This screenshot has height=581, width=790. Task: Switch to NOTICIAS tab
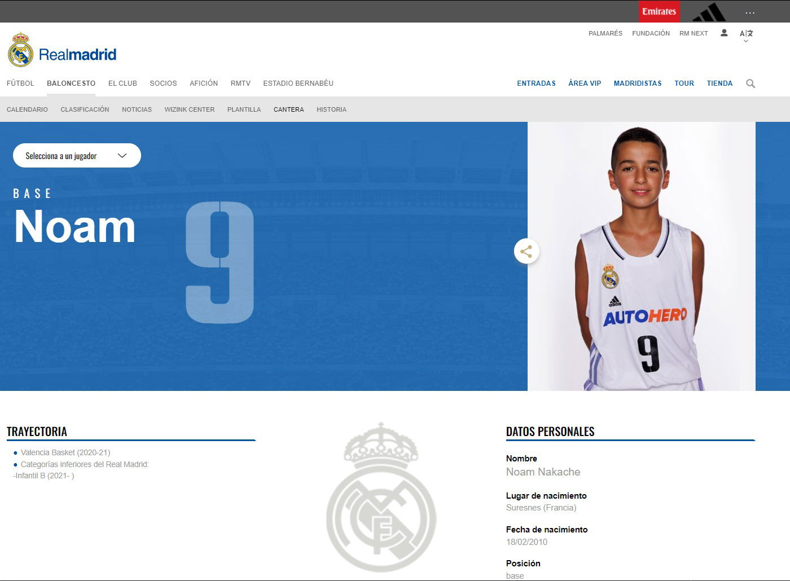pos(137,109)
